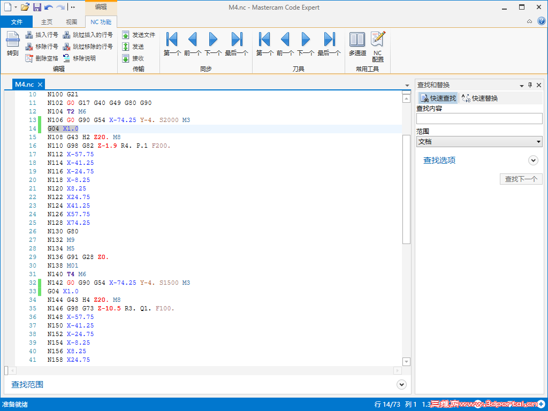The image size is (548, 411).
Task: Click the 转到 (Go to) icon
Action: (x=13, y=44)
